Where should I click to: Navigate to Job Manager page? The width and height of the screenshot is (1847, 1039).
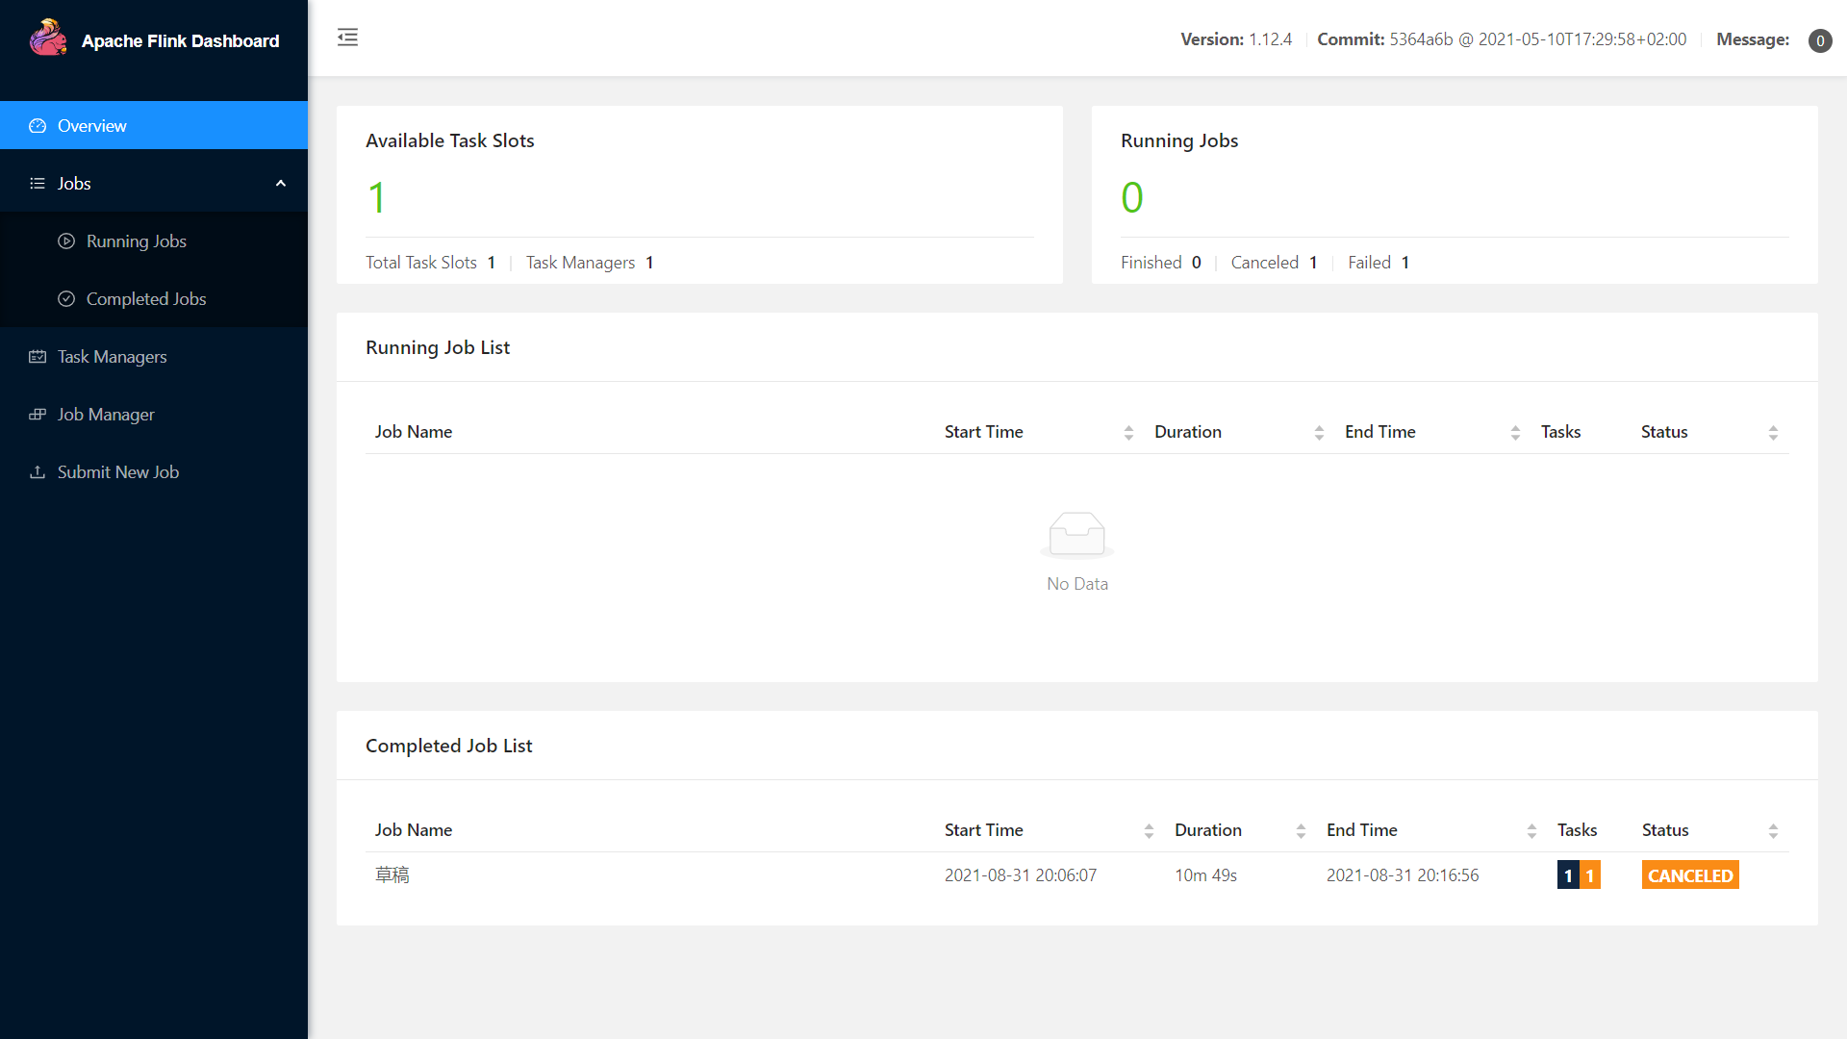tap(106, 415)
